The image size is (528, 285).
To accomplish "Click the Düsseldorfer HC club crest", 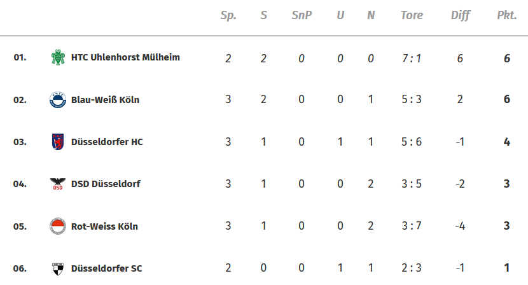I will coord(58,142).
